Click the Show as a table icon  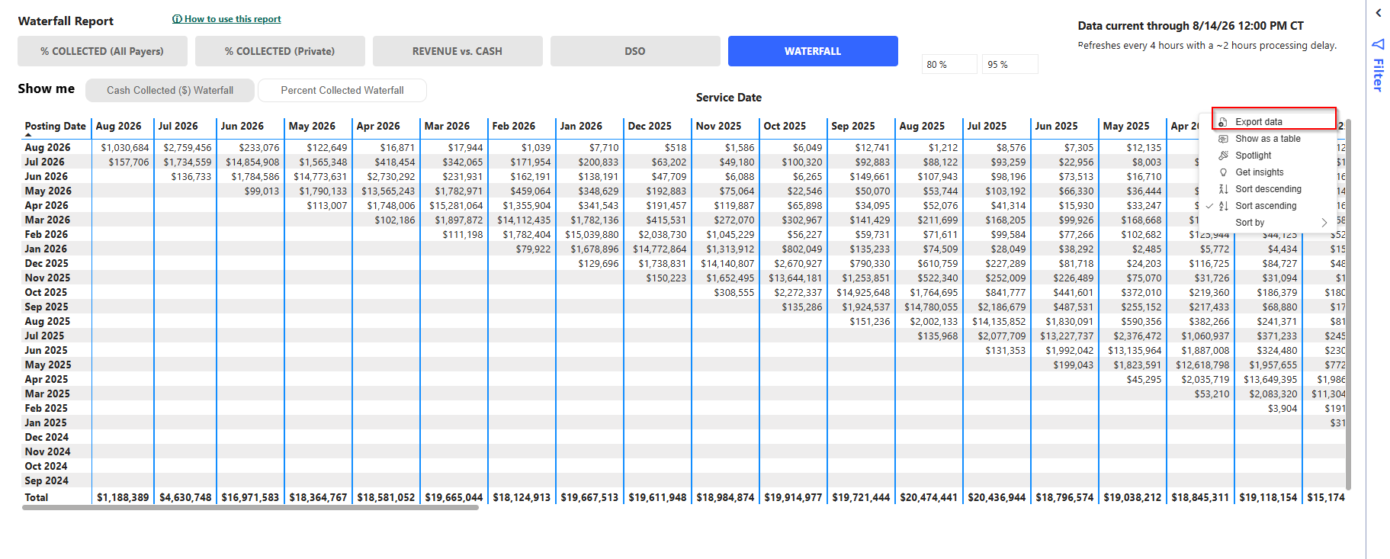click(x=1223, y=139)
